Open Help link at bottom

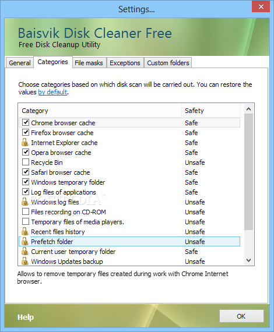(26, 317)
